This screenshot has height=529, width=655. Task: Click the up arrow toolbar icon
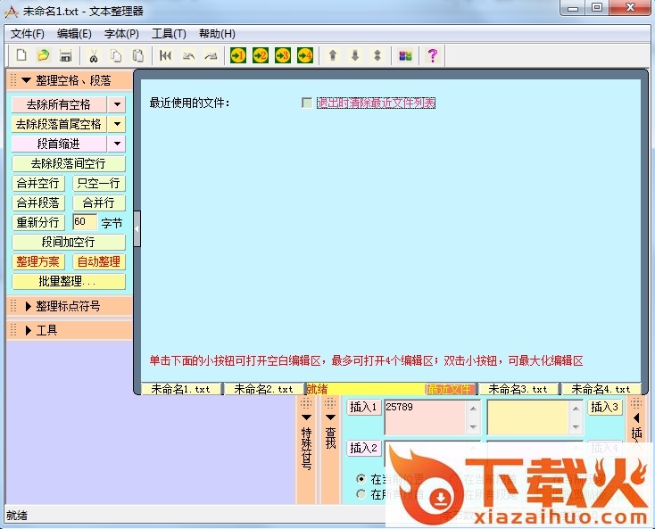(333, 55)
